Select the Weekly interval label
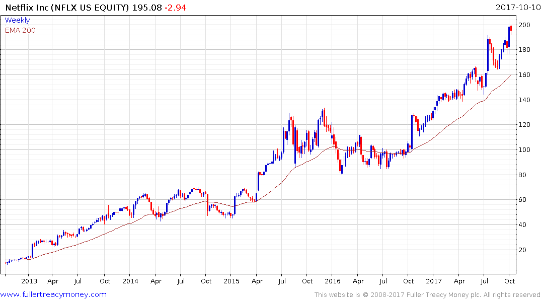 click(17, 20)
